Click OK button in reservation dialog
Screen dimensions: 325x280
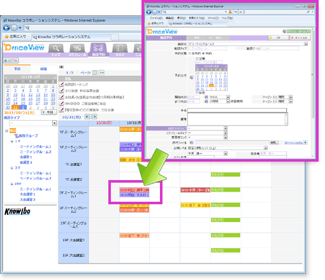[278, 38]
